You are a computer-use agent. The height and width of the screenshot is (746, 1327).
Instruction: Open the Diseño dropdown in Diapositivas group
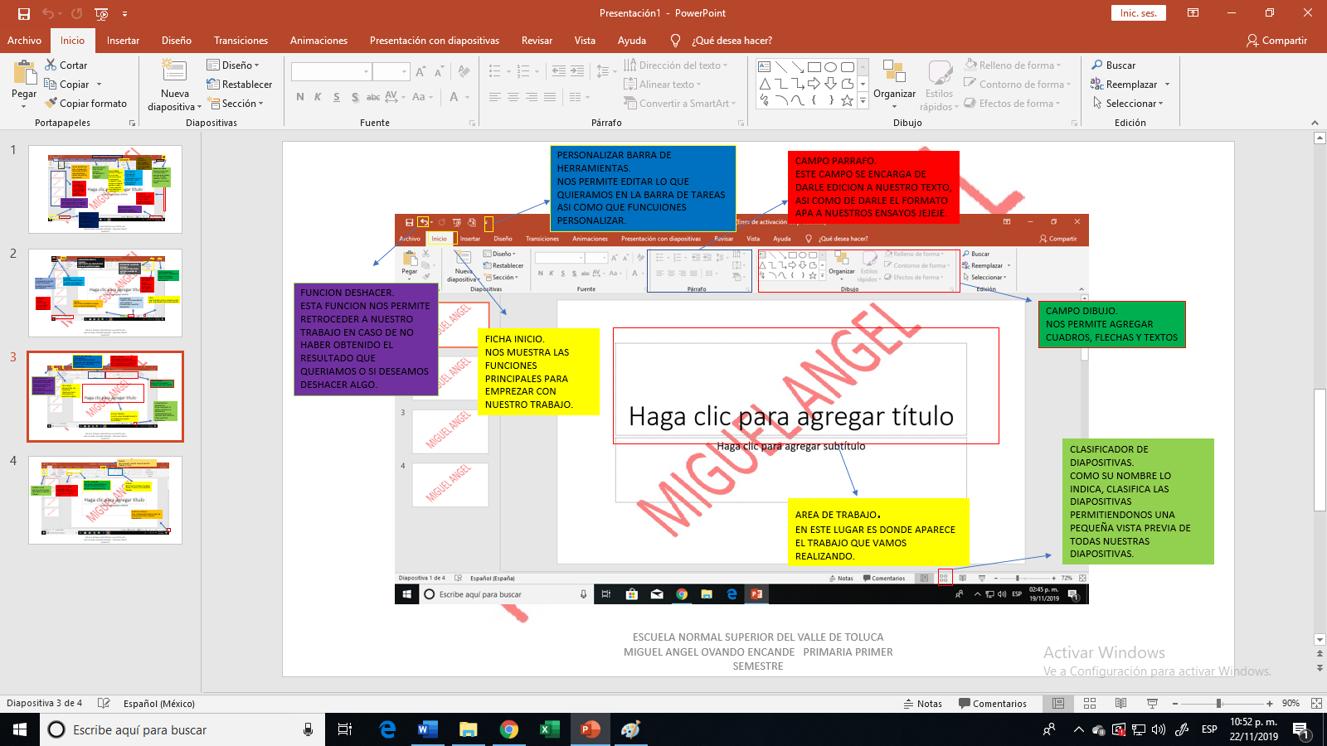235,65
